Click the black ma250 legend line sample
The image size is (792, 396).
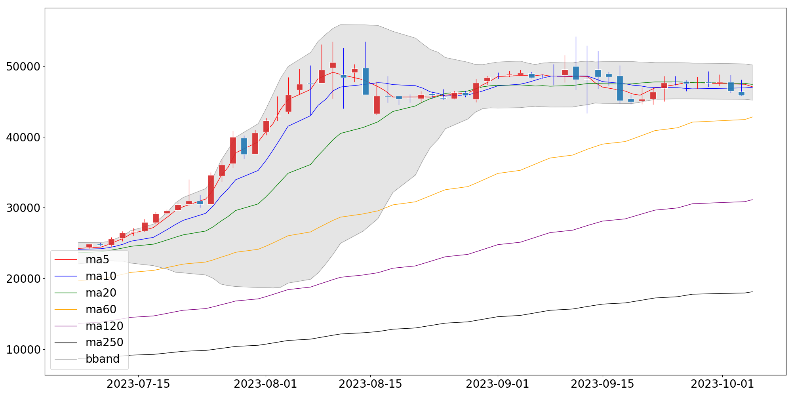tap(65, 343)
